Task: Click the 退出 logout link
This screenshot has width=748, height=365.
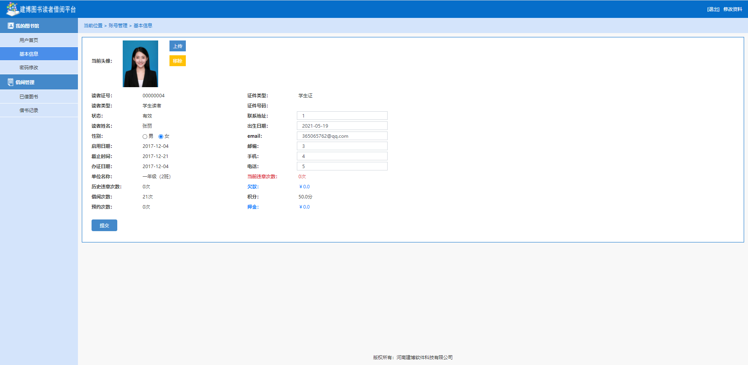Action: click(x=713, y=9)
